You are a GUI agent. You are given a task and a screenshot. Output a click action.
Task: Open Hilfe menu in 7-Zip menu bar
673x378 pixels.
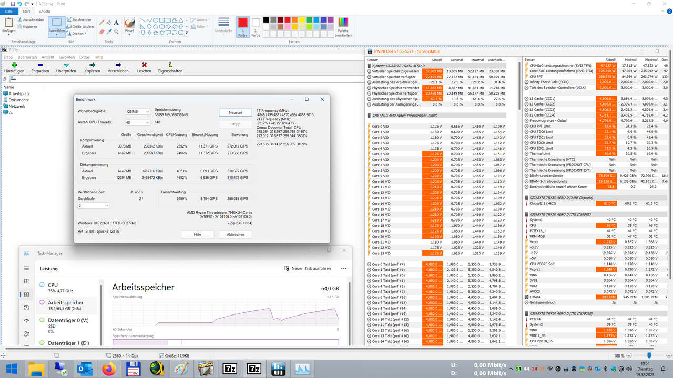point(99,57)
